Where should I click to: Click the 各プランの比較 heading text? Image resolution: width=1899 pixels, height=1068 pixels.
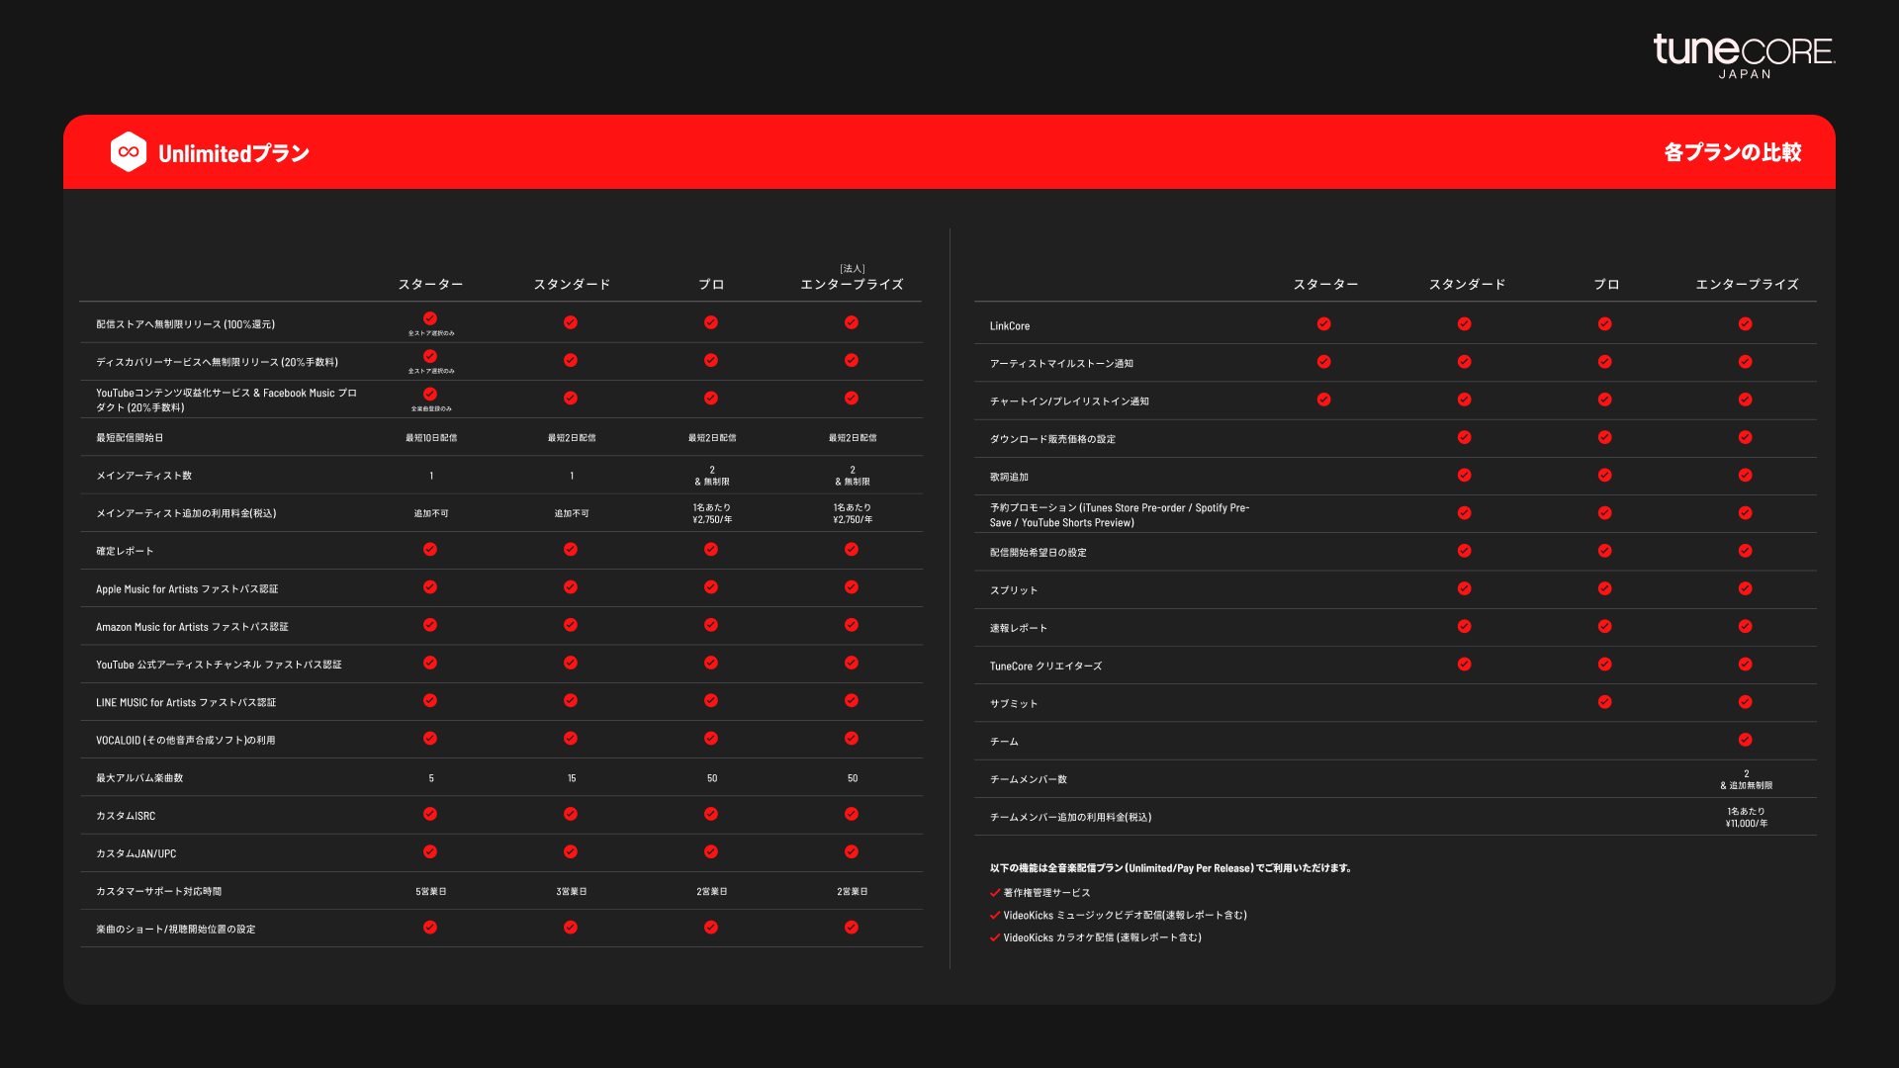point(1732,152)
